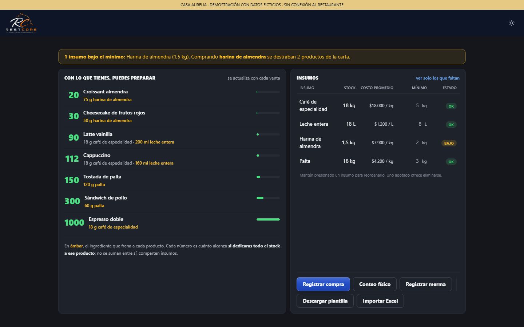524x327 pixels.
Task: Select Registrar merma
Action: coord(426,284)
